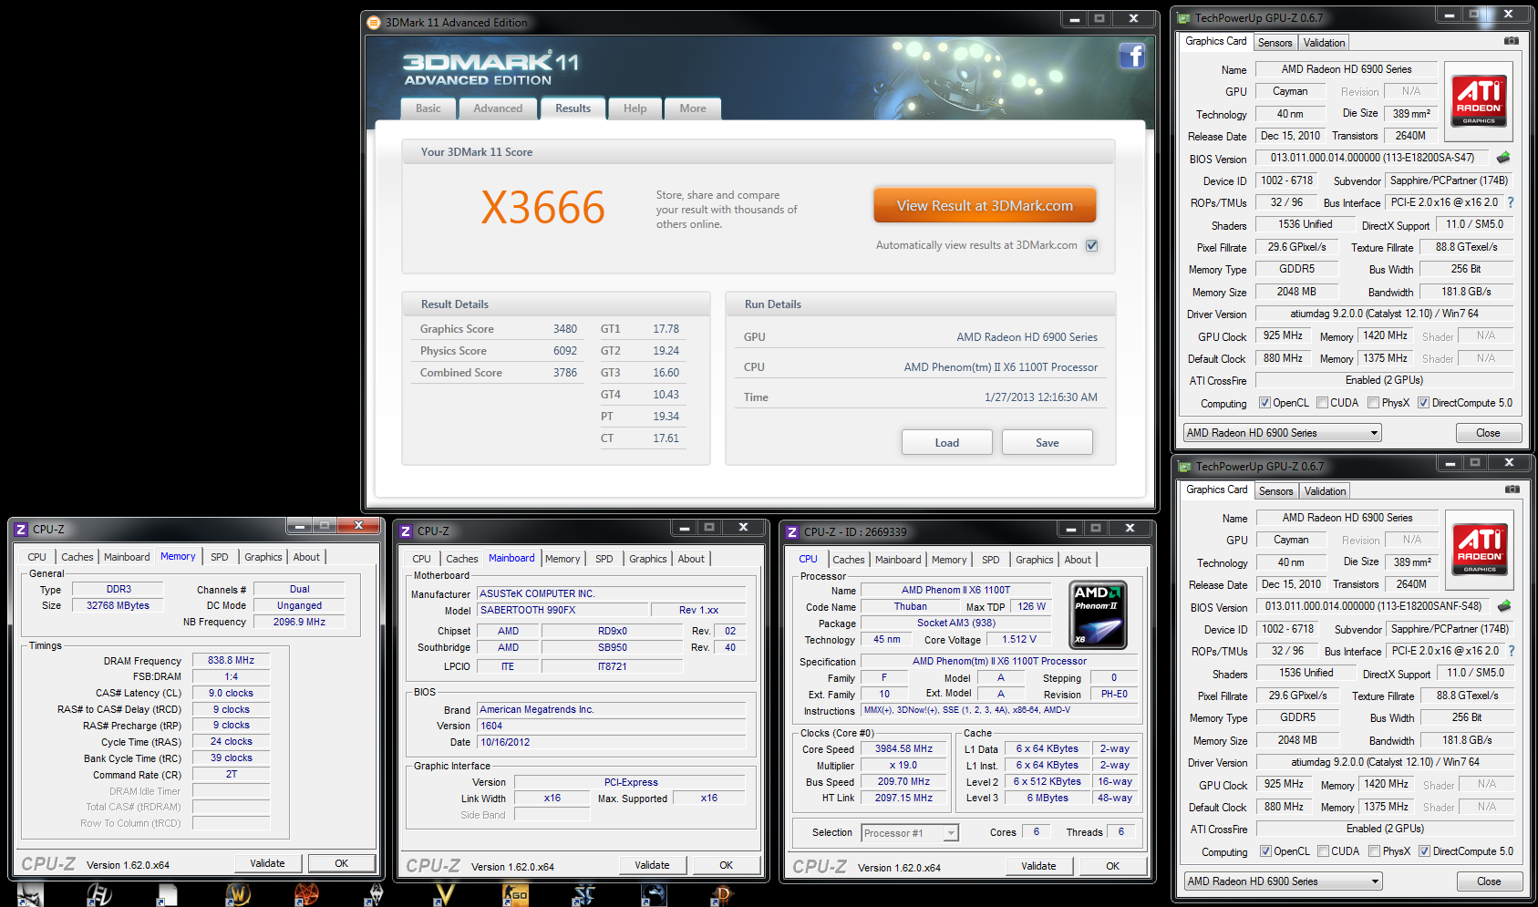
Task: Toggle PhysX checkbox in upper GPU-Z
Action: point(1373,403)
